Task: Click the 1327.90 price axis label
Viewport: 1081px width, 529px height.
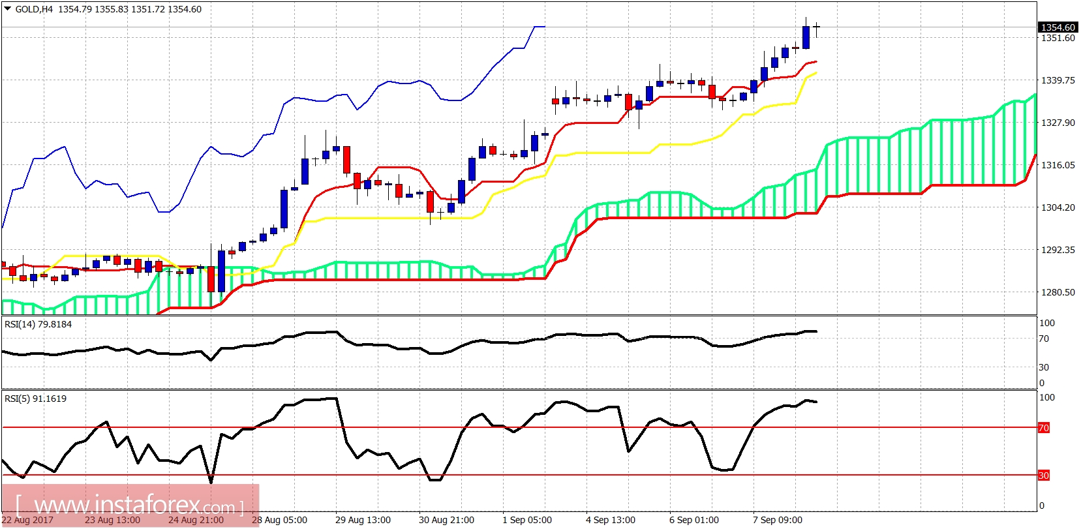Action: 1058,123
